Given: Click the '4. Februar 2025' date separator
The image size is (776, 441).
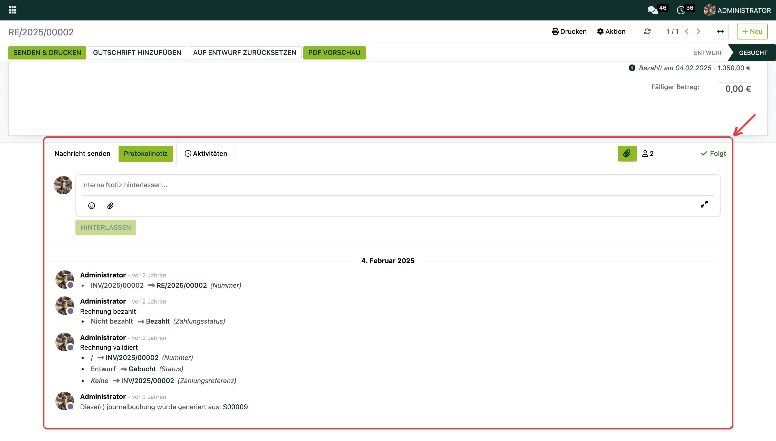Looking at the screenshot, I should click(x=388, y=261).
